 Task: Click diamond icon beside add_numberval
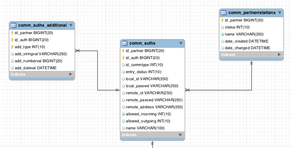pyautogui.click(x=12, y=61)
